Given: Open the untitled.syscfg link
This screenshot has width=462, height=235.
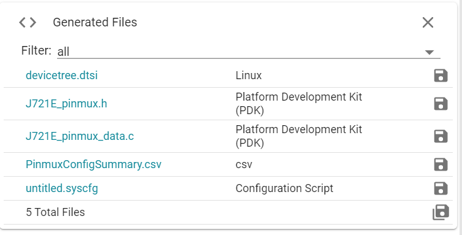Looking at the screenshot, I should tap(62, 188).
